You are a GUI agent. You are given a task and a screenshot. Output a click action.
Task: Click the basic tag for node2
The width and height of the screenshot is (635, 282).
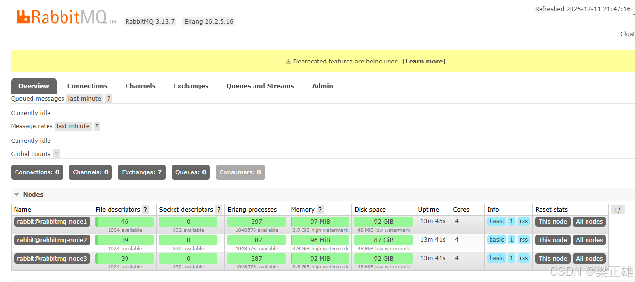(496, 239)
